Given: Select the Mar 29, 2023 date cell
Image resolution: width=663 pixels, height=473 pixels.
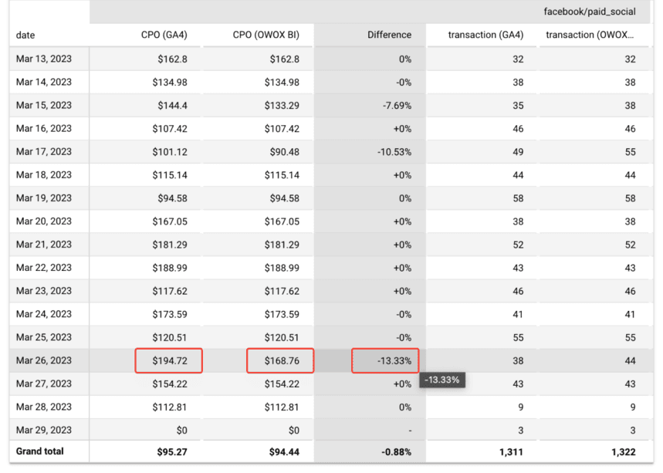Looking at the screenshot, I should point(44,430).
